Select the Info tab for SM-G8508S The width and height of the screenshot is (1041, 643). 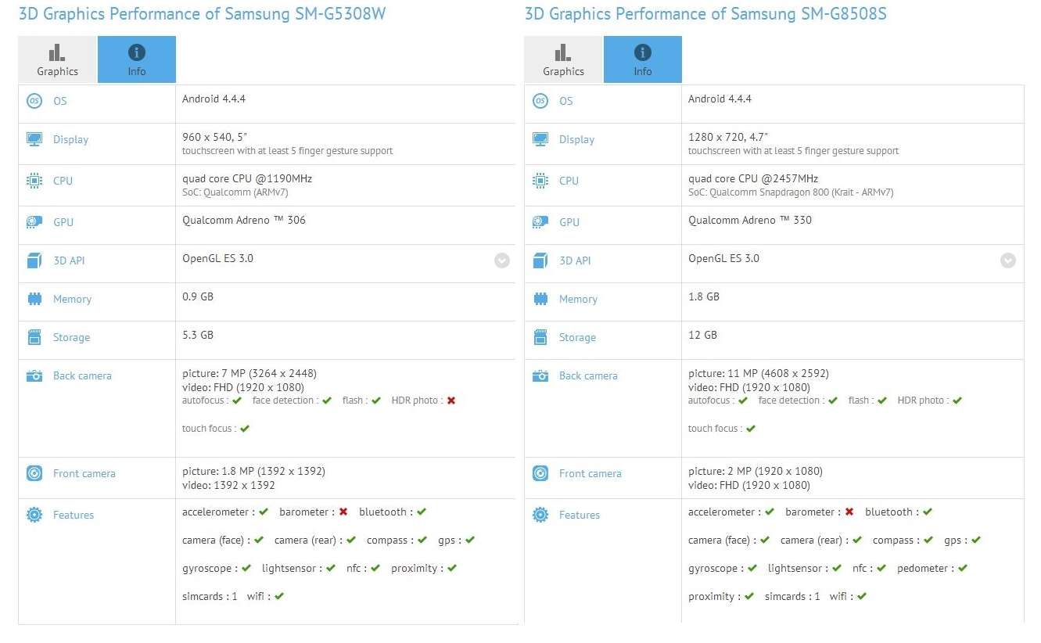coord(643,60)
